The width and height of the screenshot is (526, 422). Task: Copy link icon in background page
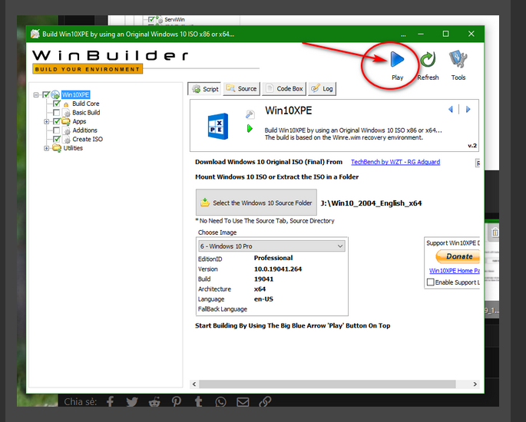pyautogui.click(x=265, y=401)
